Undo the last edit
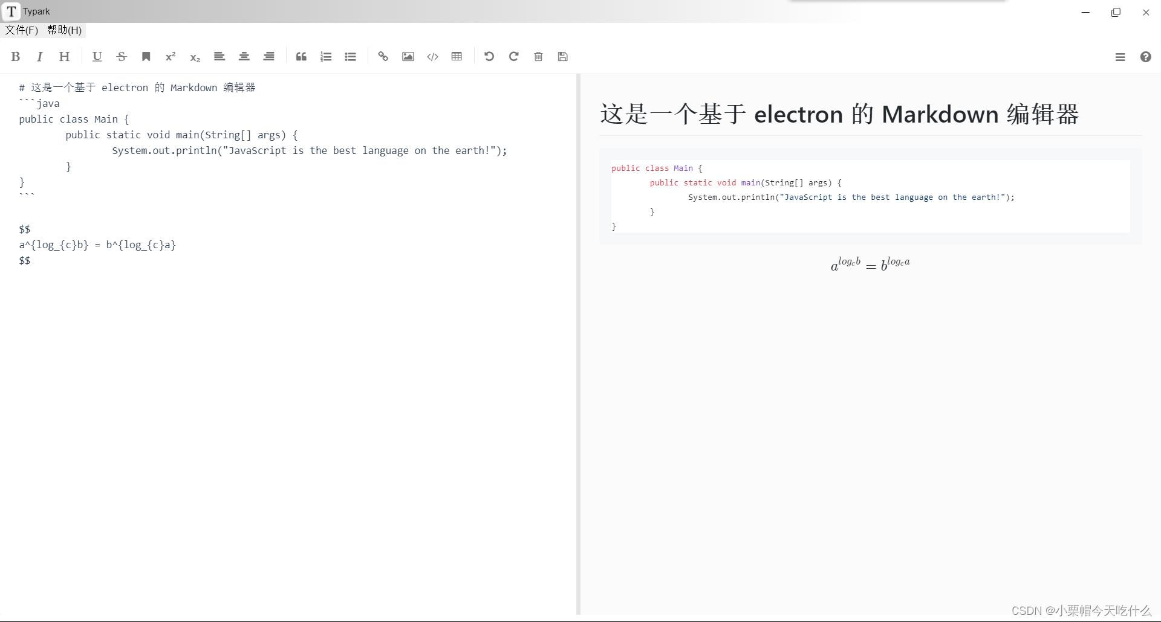The image size is (1161, 622). pos(489,57)
